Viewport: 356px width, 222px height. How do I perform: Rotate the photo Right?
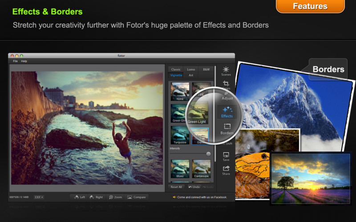coord(96,197)
